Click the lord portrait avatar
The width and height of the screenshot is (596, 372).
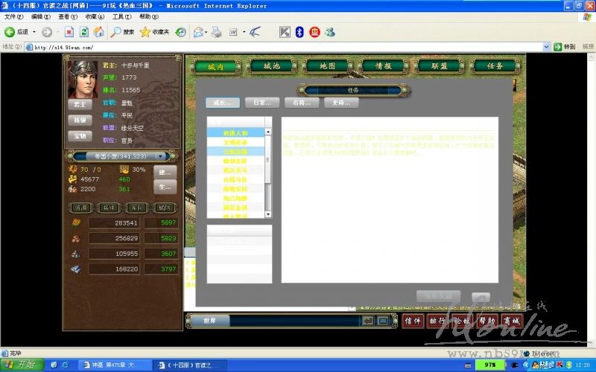click(83, 79)
